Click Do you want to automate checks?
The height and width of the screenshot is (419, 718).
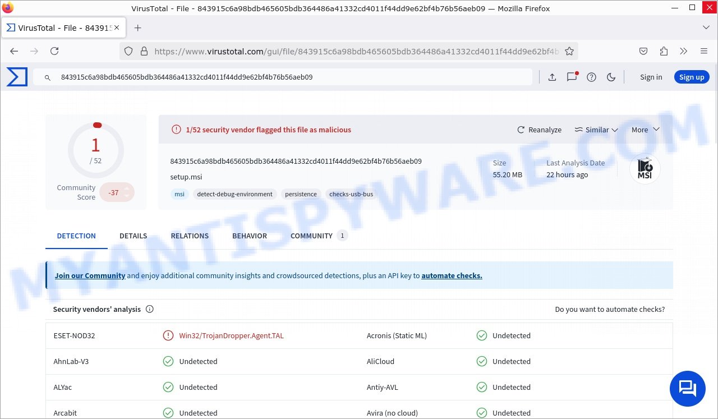point(610,309)
